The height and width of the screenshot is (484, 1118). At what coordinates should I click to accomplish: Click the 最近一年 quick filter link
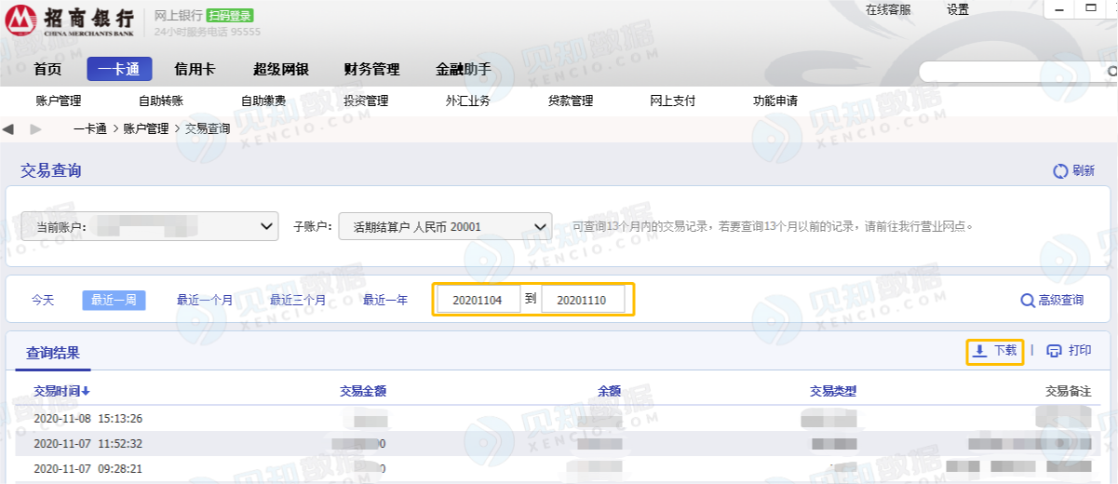(385, 300)
